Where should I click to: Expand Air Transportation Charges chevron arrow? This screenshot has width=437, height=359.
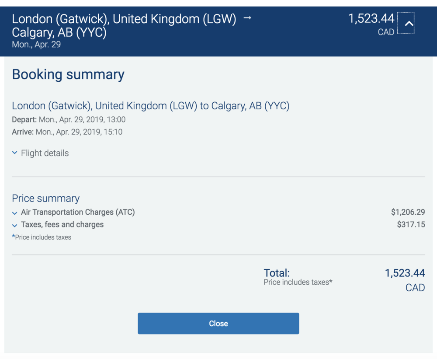coord(15,213)
